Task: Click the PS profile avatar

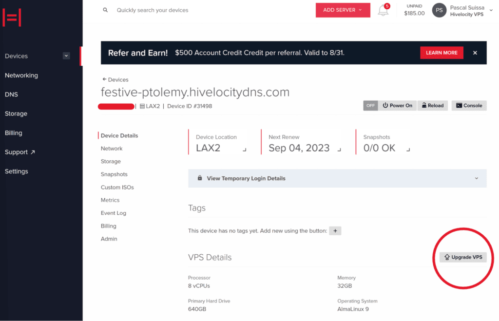Action: coord(439,10)
